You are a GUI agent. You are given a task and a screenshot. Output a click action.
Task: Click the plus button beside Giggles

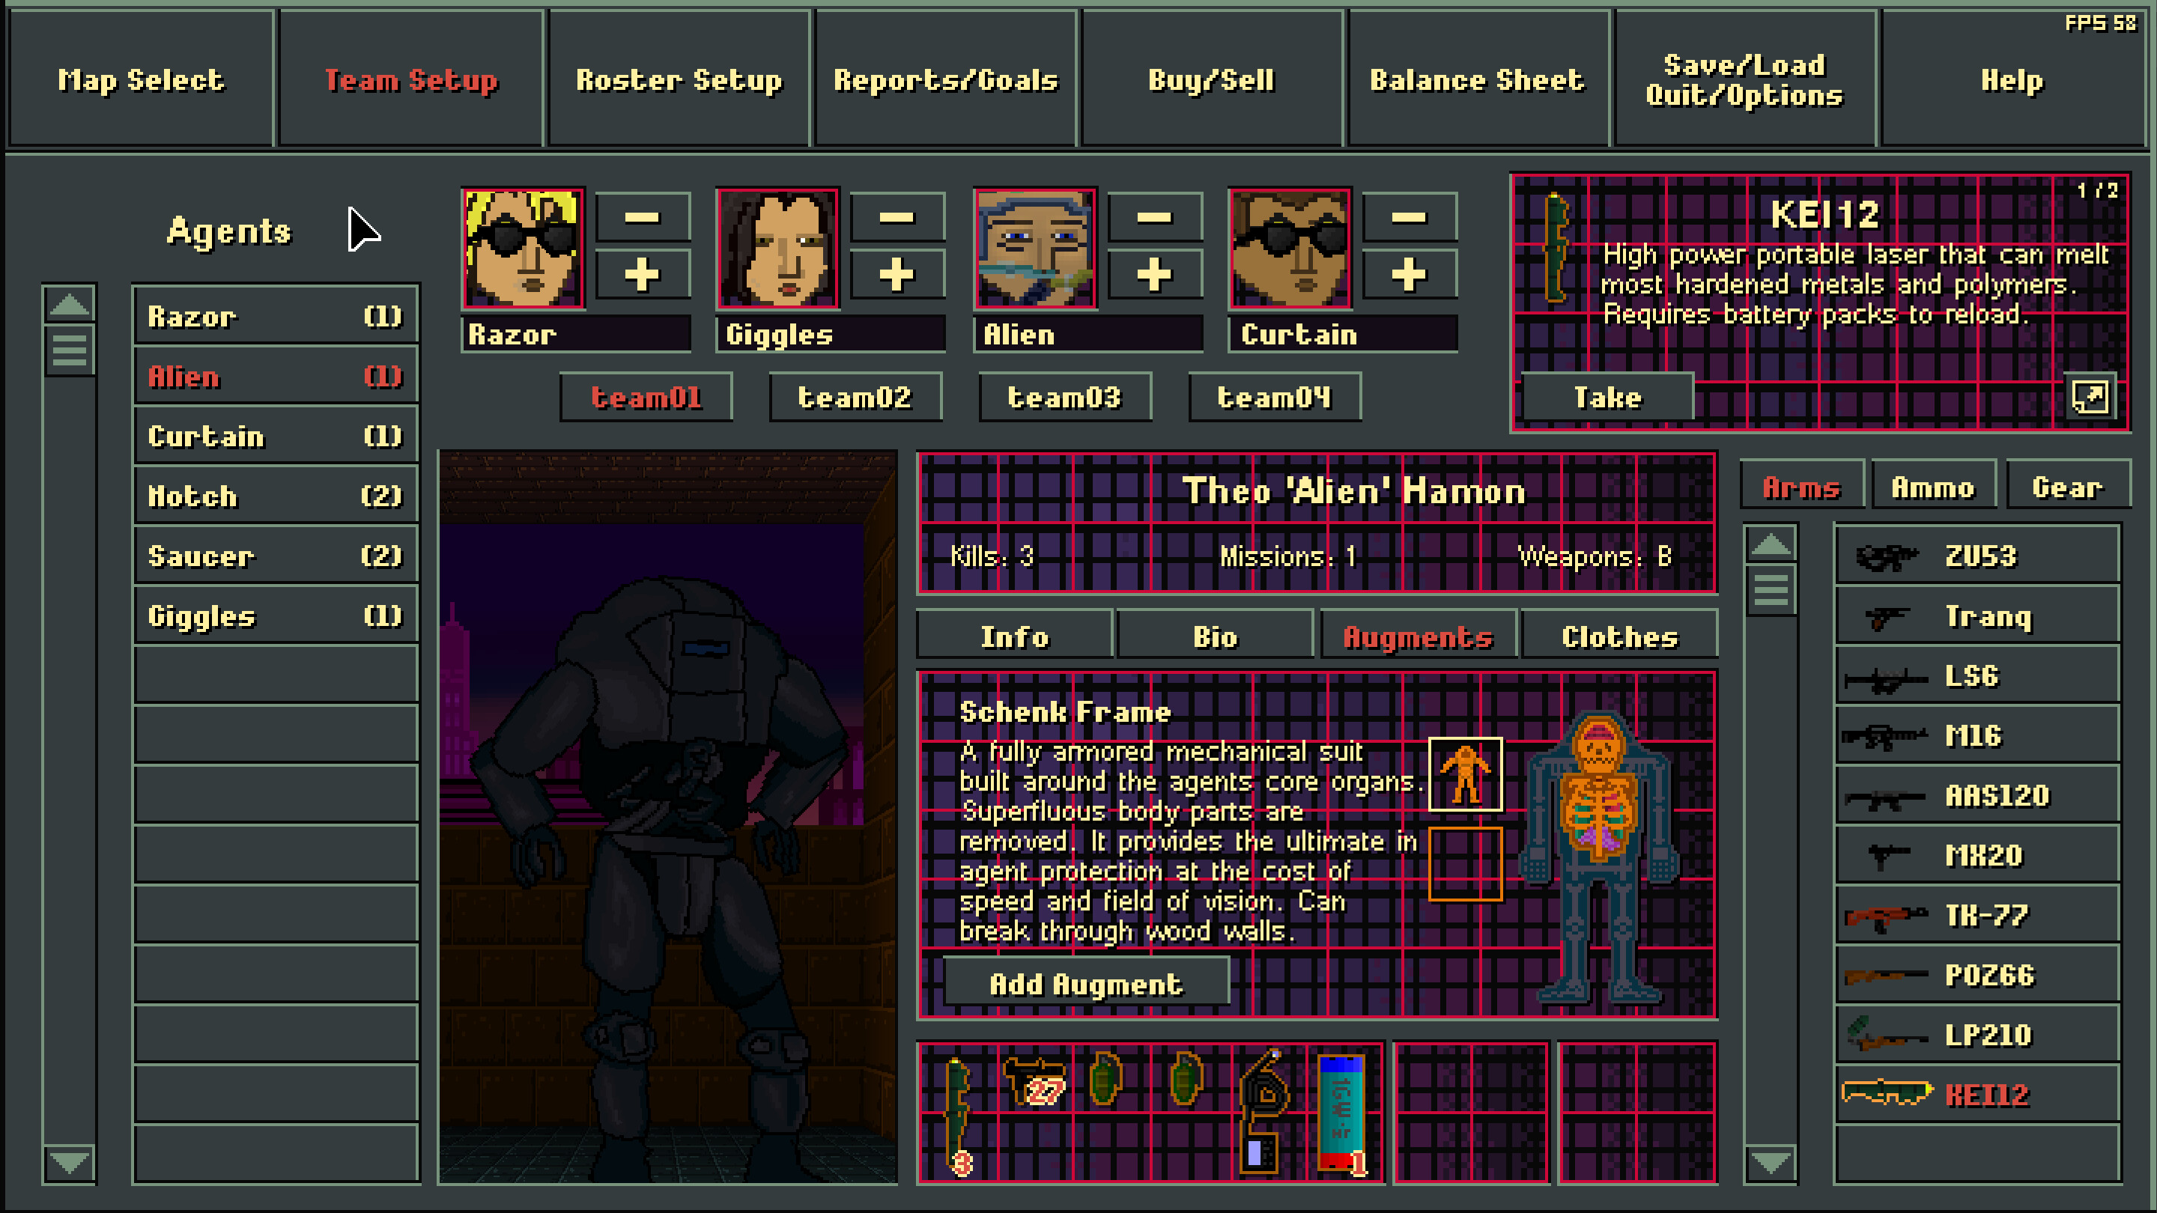coord(898,275)
